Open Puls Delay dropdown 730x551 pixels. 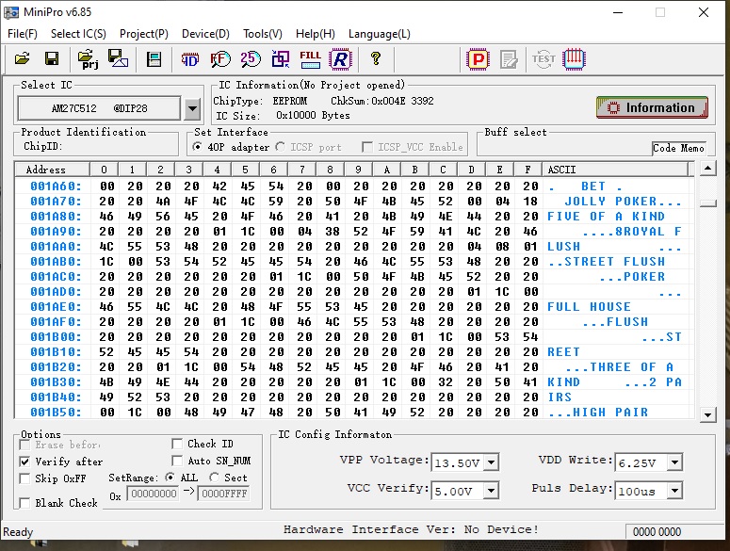coord(674,491)
